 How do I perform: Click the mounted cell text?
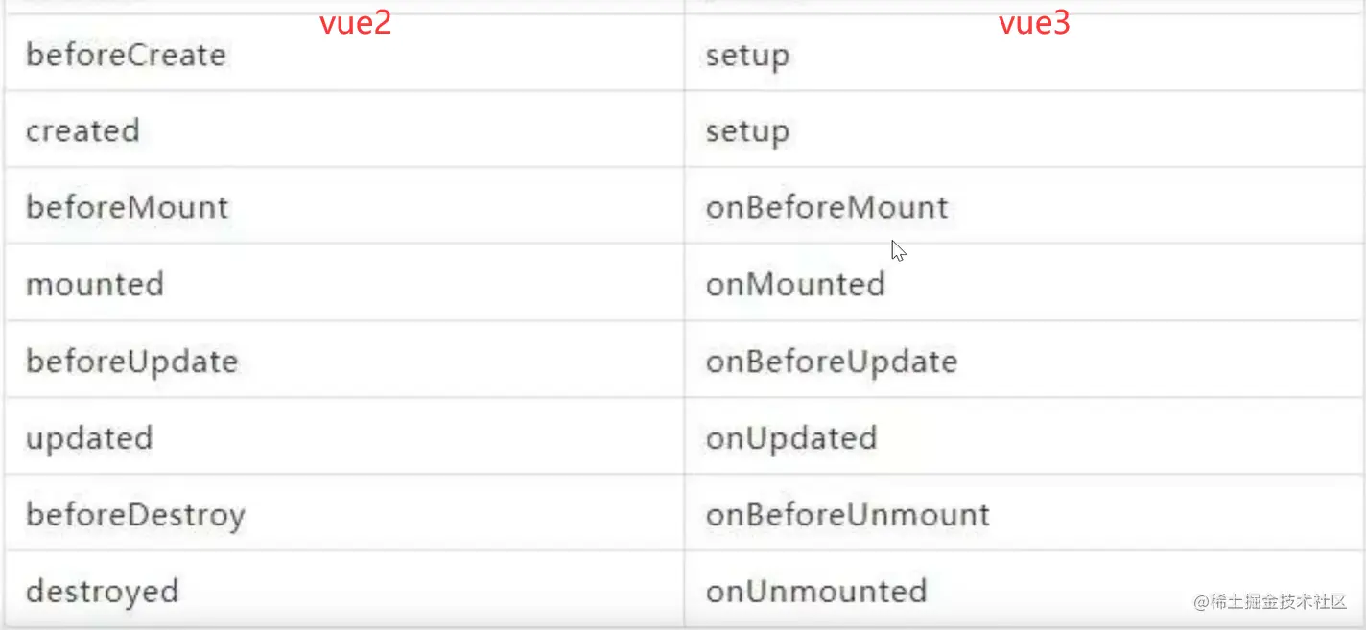(x=94, y=284)
